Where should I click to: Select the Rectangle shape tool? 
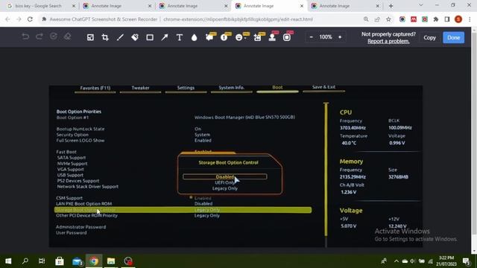(x=150, y=37)
